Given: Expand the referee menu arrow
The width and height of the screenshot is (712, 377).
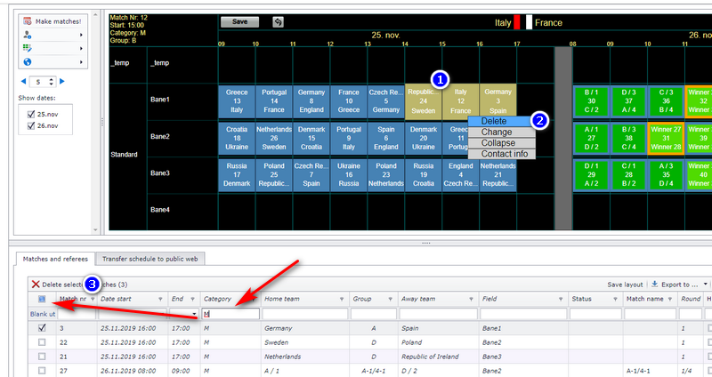Looking at the screenshot, I should coord(81,35).
